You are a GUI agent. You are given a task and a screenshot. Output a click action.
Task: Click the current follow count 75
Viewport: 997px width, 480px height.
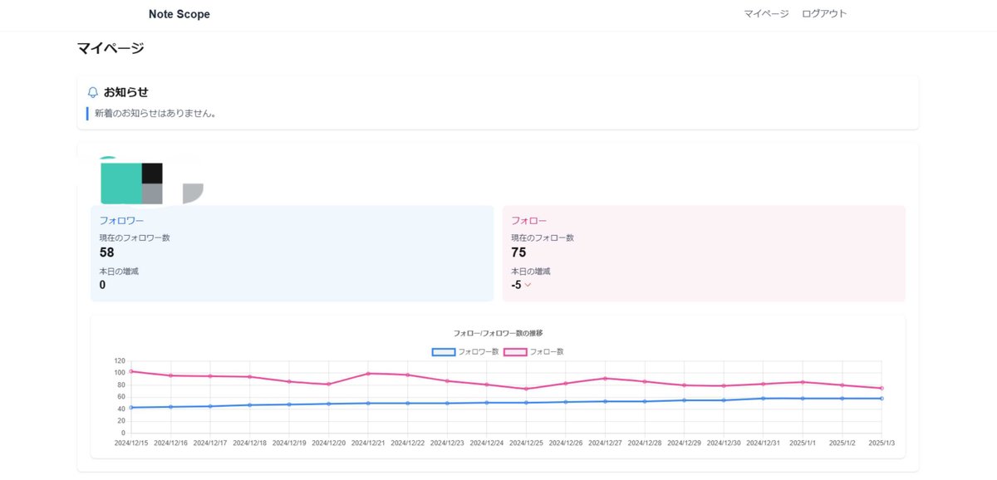click(x=518, y=252)
